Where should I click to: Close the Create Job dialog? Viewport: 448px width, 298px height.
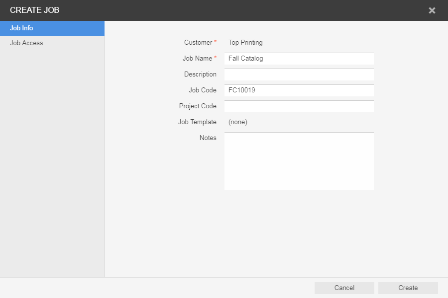click(x=432, y=10)
